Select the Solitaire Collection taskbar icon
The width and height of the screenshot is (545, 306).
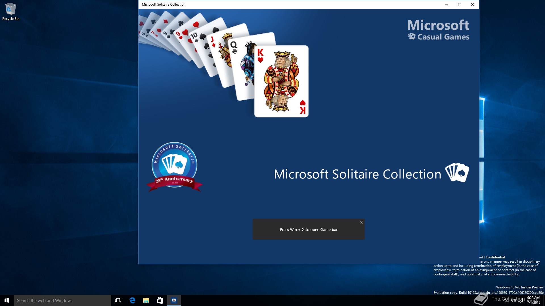coord(174,300)
